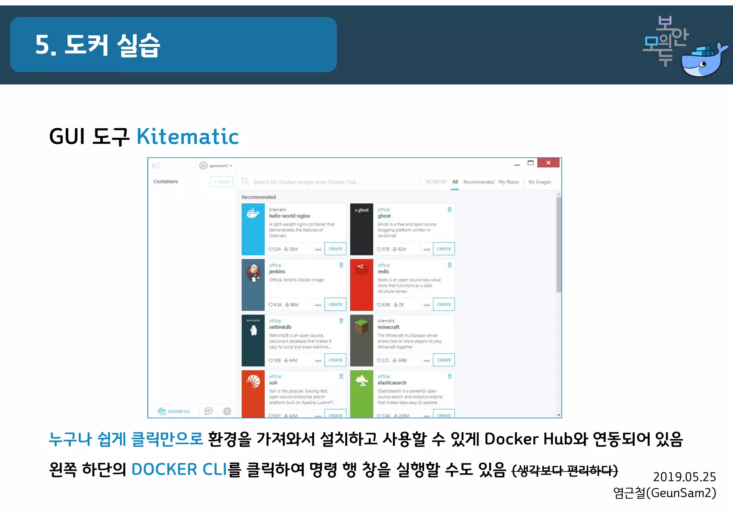Screen dimensions: 733x518
Task: Click download count icon on minecraft
Action: point(394,360)
